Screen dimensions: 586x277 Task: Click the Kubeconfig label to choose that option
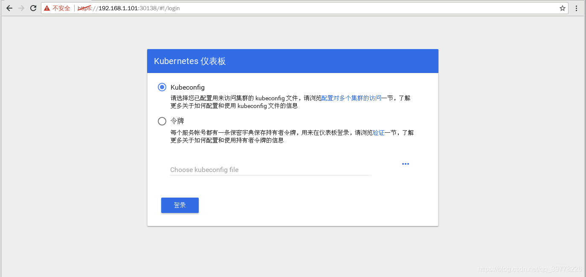(x=187, y=87)
